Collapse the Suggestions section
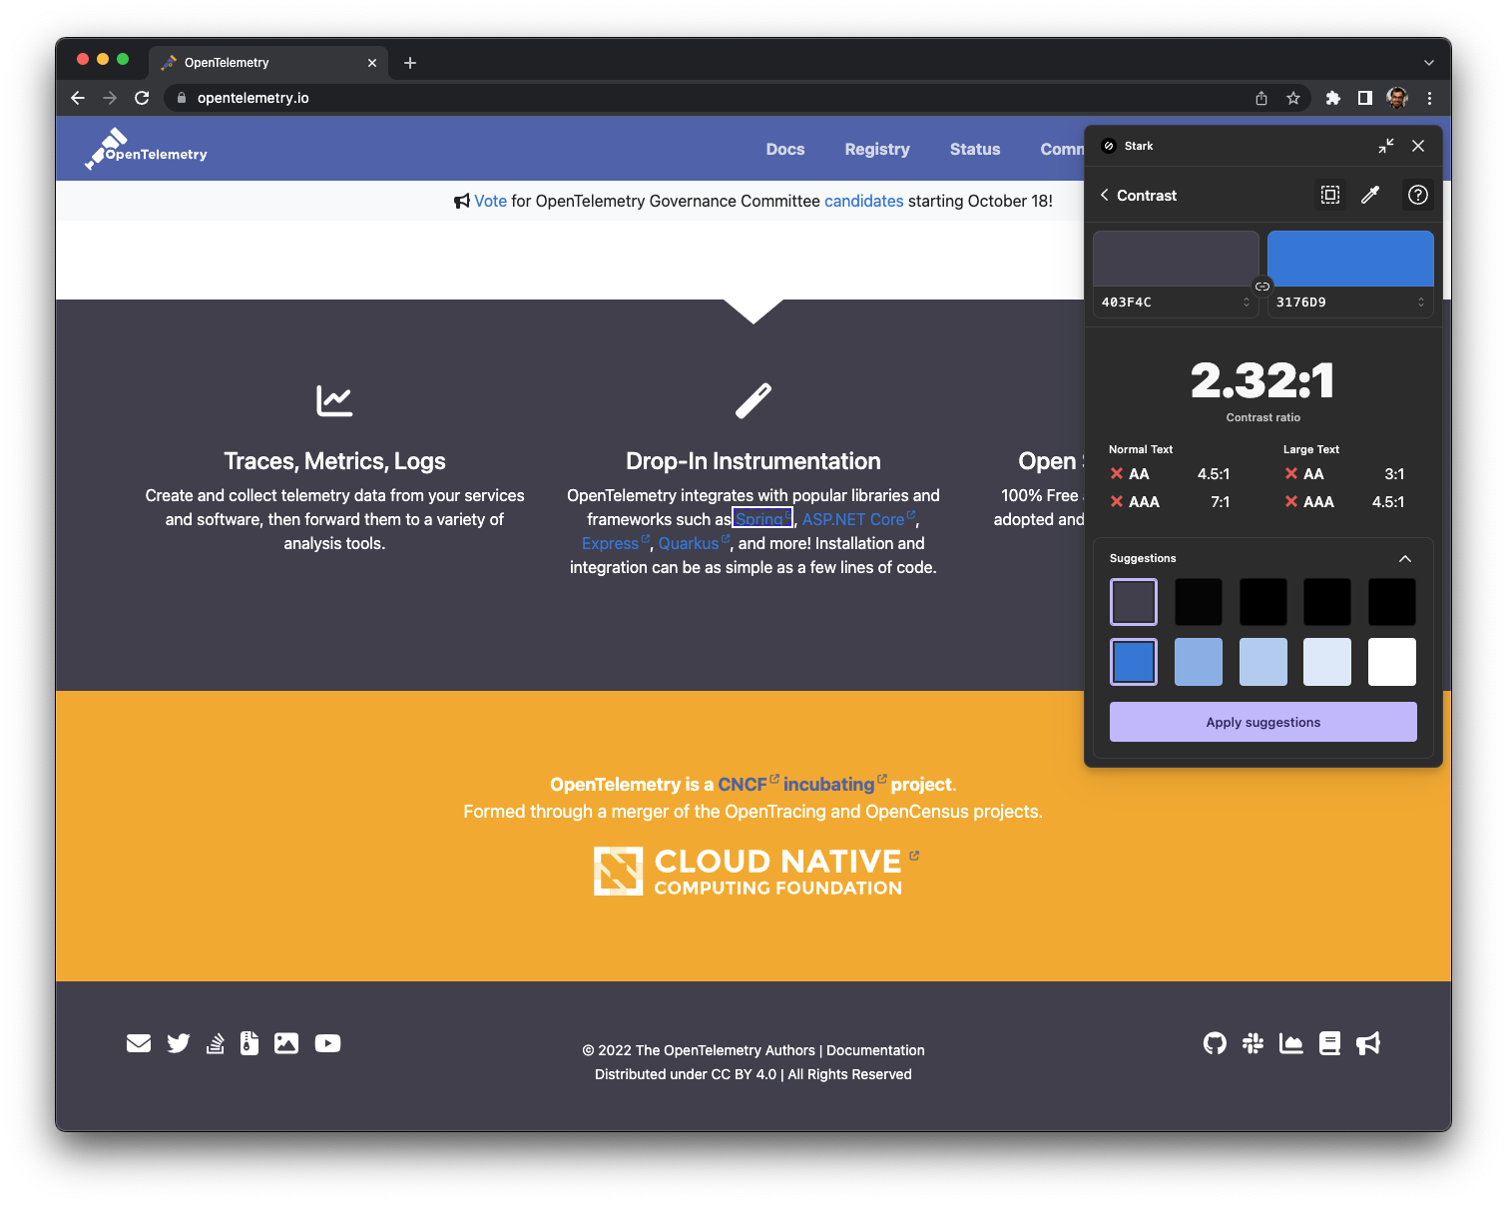This screenshot has height=1205, width=1507. point(1405,559)
